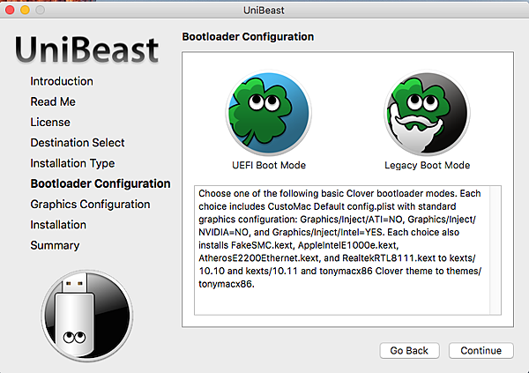The height and width of the screenshot is (373, 529).
Task: Go to the Installation step
Action: click(x=58, y=225)
